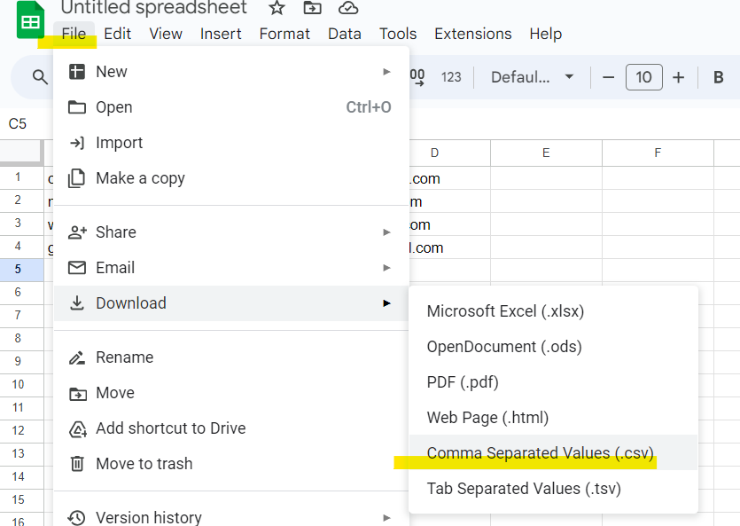Image resolution: width=740 pixels, height=526 pixels.
Task: Expand the Version history submenu
Action: pos(231,517)
